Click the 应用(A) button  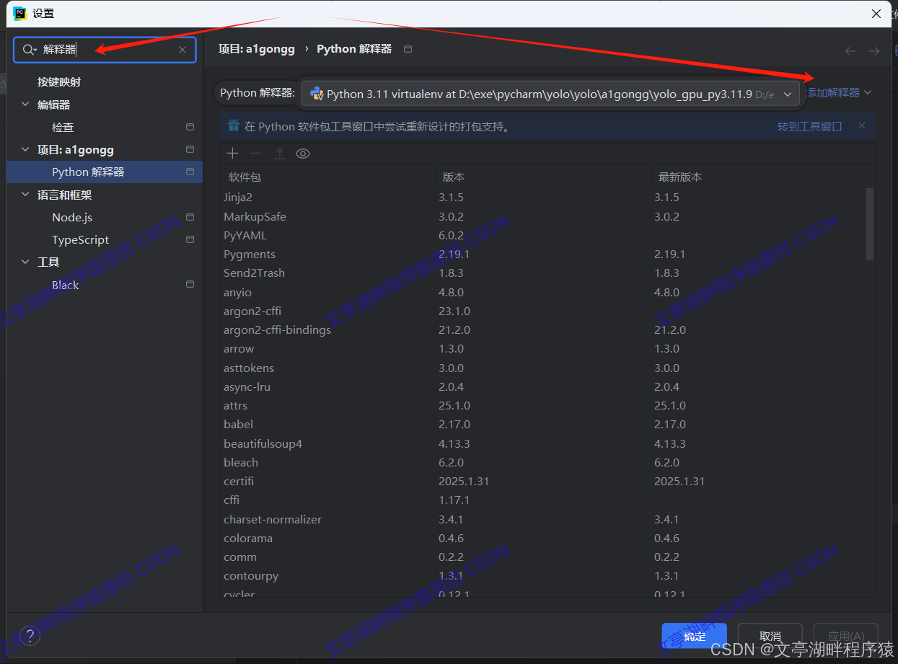[846, 637]
